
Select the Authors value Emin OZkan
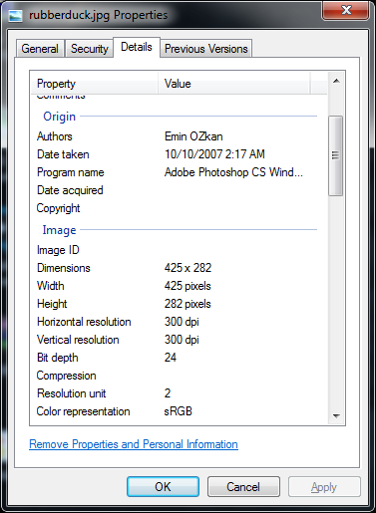(193, 136)
